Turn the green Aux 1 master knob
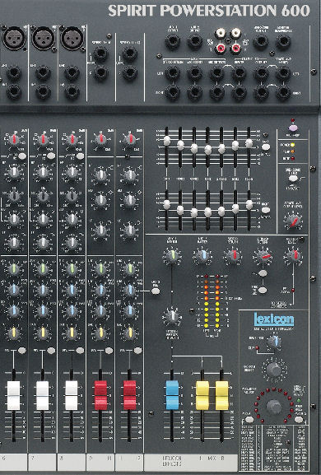The image size is (321, 475). [x=172, y=255]
